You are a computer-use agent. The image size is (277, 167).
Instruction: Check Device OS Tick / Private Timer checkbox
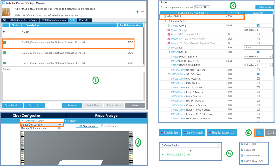tap(258, 39)
